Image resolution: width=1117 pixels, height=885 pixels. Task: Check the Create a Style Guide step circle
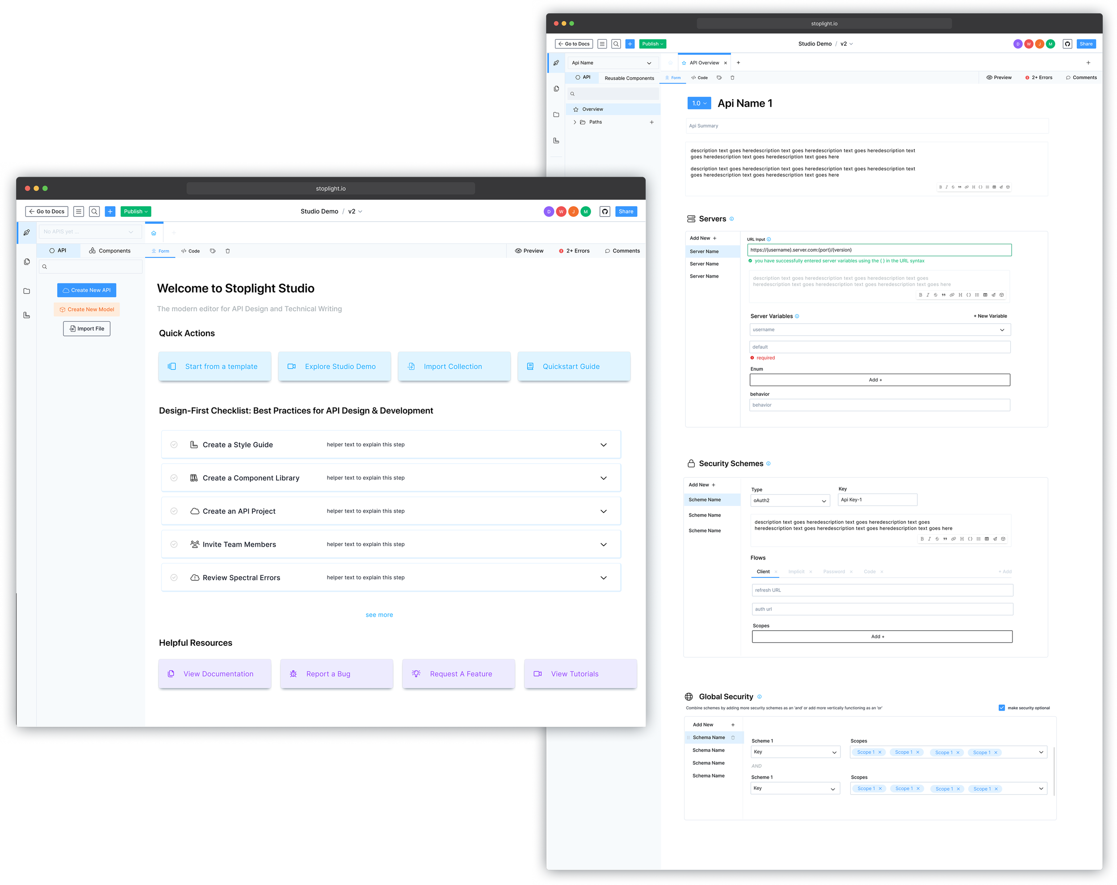click(174, 445)
